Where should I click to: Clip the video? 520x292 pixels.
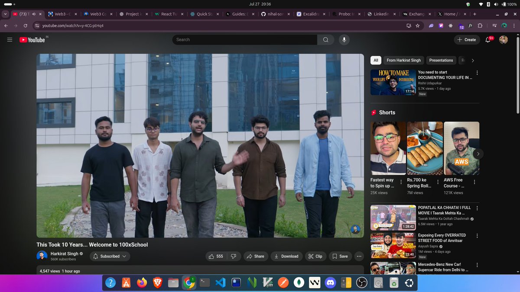point(315,256)
